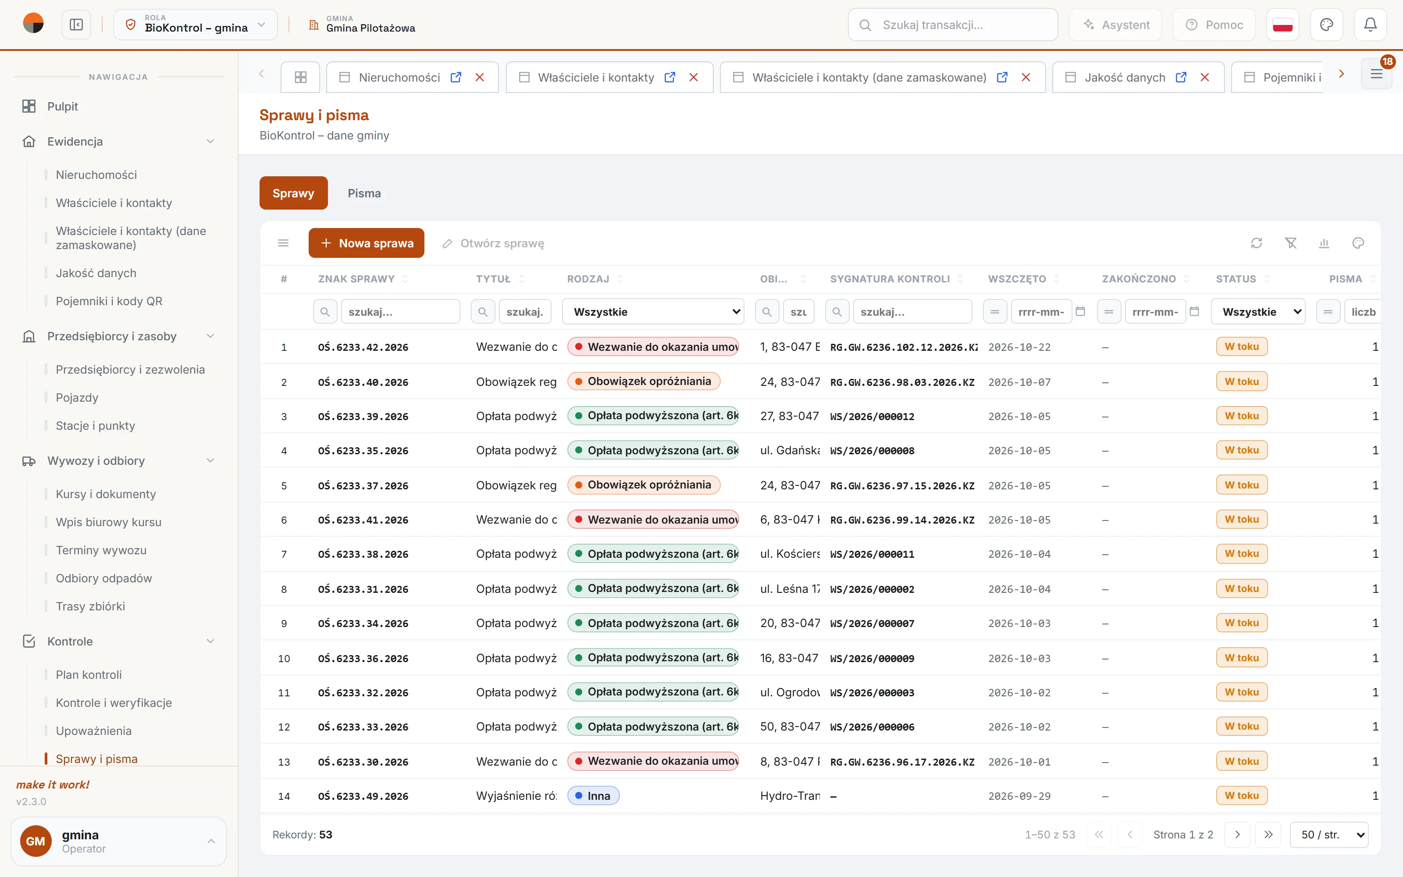
Task: Clear table filters icon
Action: (x=1290, y=243)
